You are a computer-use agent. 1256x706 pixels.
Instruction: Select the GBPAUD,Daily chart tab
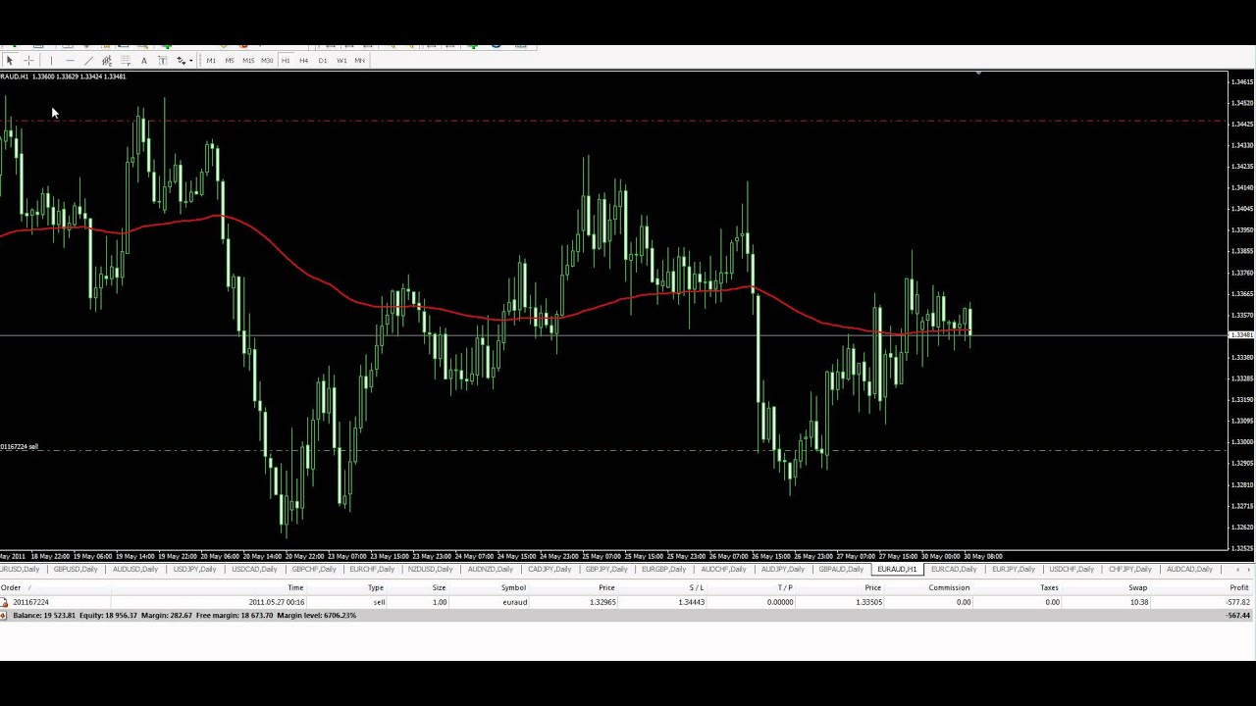pos(841,570)
